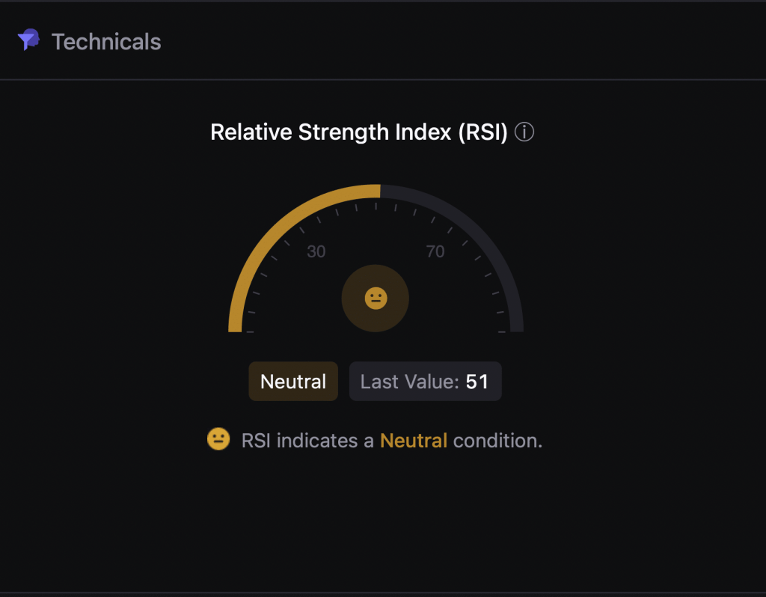Click the gauge's rightmost bottom tick mark
The height and width of the screenshot is (597, 766).
click(x=502, y=331)
